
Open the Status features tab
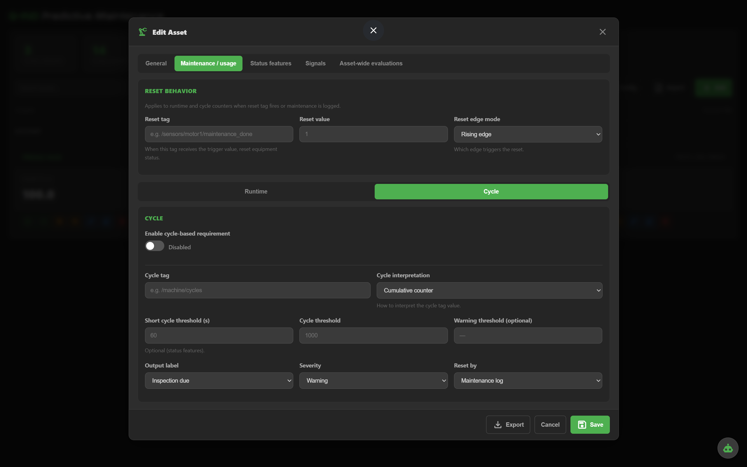[x=271, y=63]
